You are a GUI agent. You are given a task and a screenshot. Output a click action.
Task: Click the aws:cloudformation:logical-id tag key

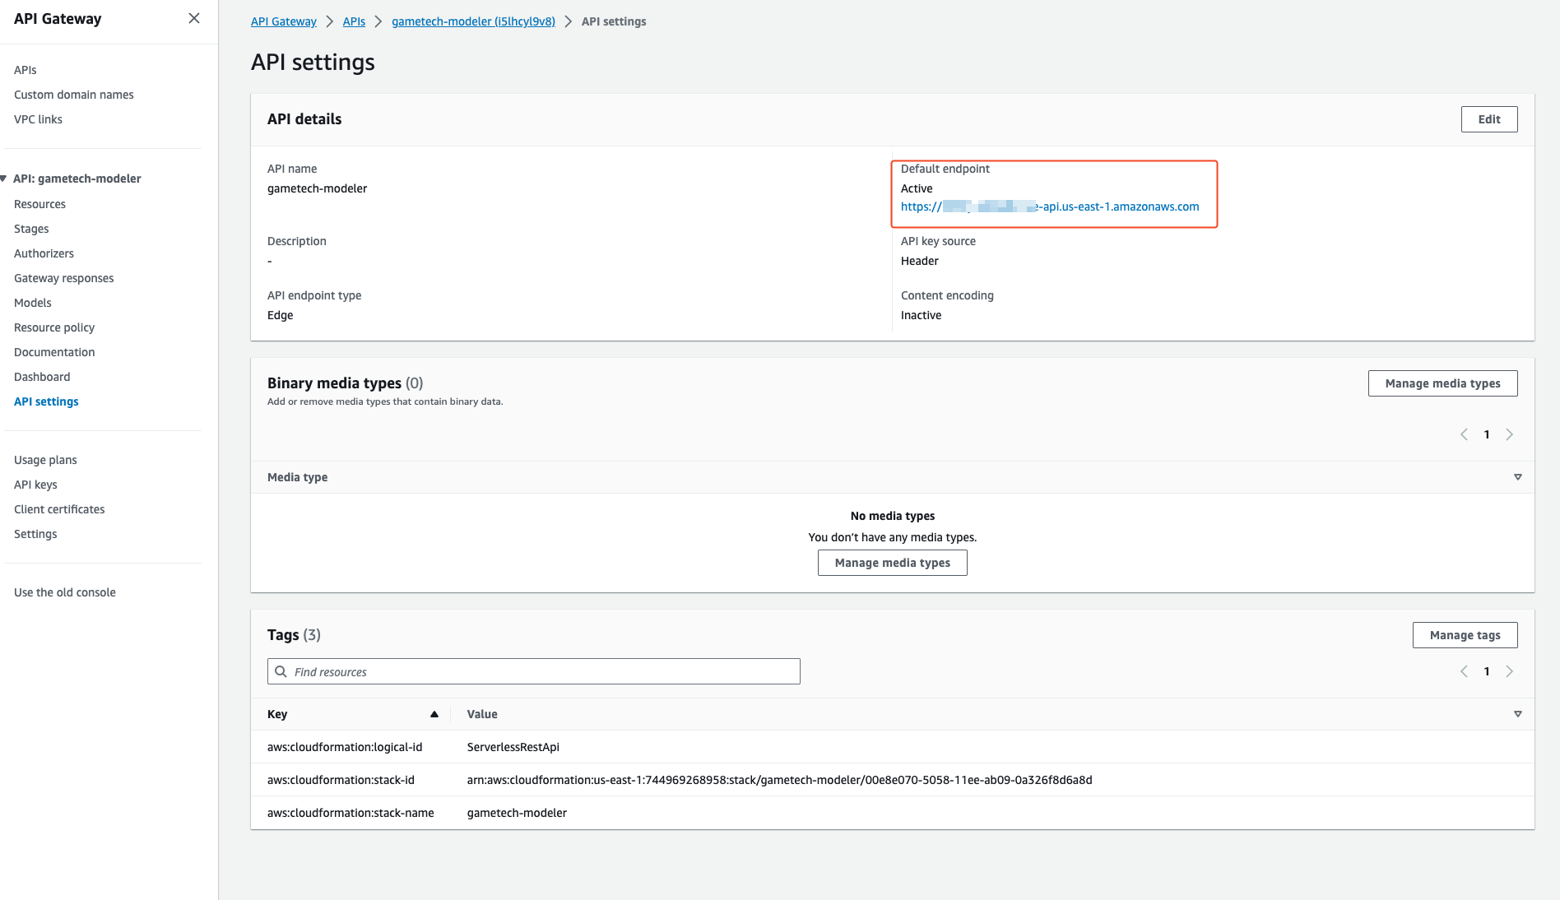point(345,747)
